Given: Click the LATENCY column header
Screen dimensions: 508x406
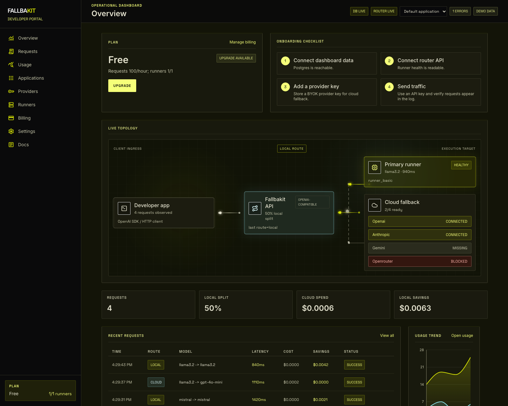Looking at the screenshot, I should pos(260,351).
